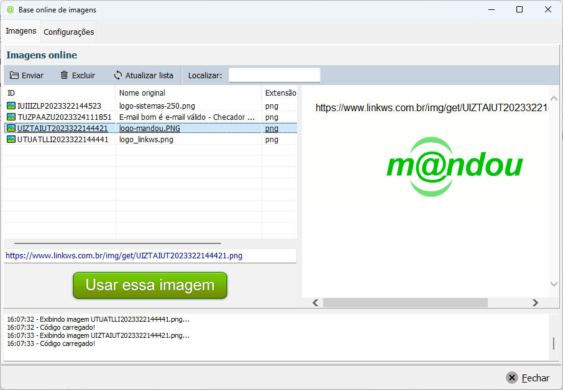Viewport: 563px width, 390px height.
Task: Click log line 16:07:32 - Código carregado!
Action: (51, 327)
